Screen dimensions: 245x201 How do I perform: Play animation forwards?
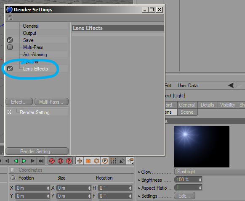(x=24, y=161)
